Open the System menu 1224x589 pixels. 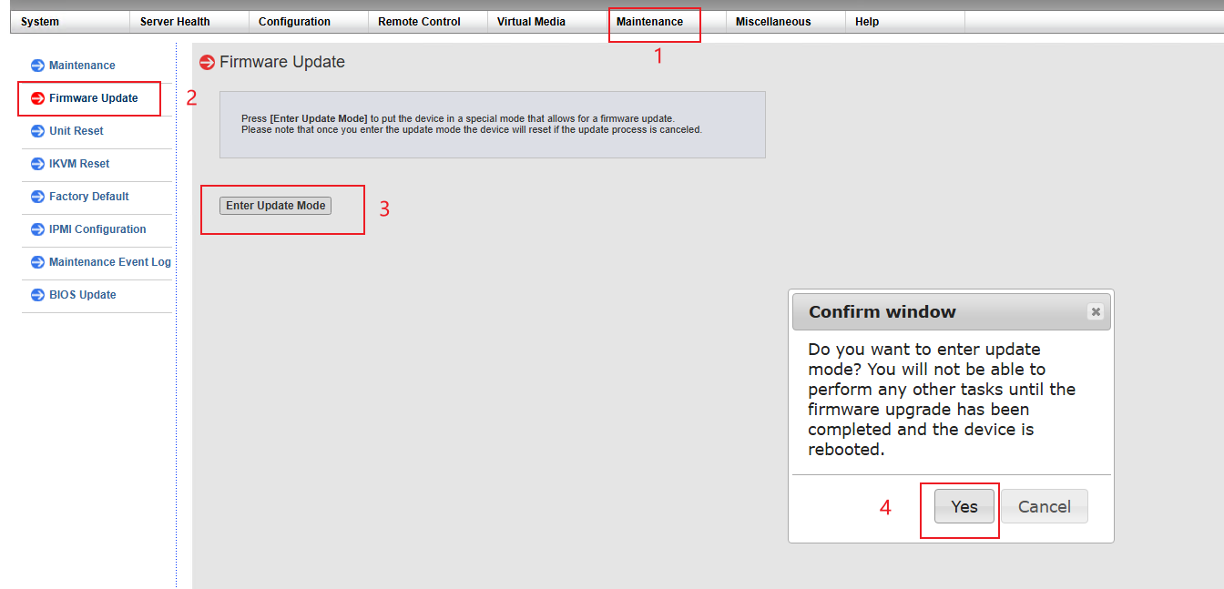pyautogui.click(x=40, y=22)
